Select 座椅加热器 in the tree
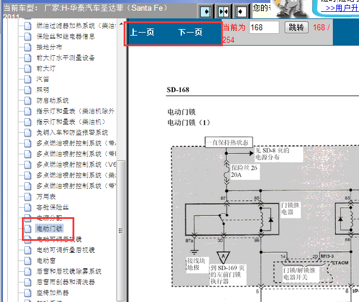This screenshot has height=302, width=359. point(52,293)
